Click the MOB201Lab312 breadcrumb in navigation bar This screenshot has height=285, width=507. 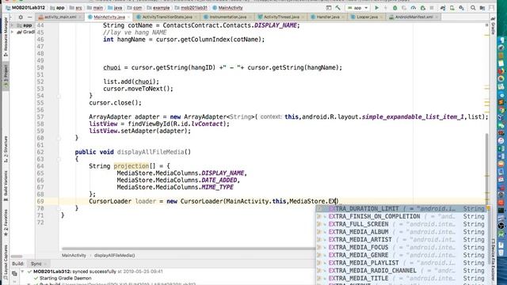click(25, 8)
